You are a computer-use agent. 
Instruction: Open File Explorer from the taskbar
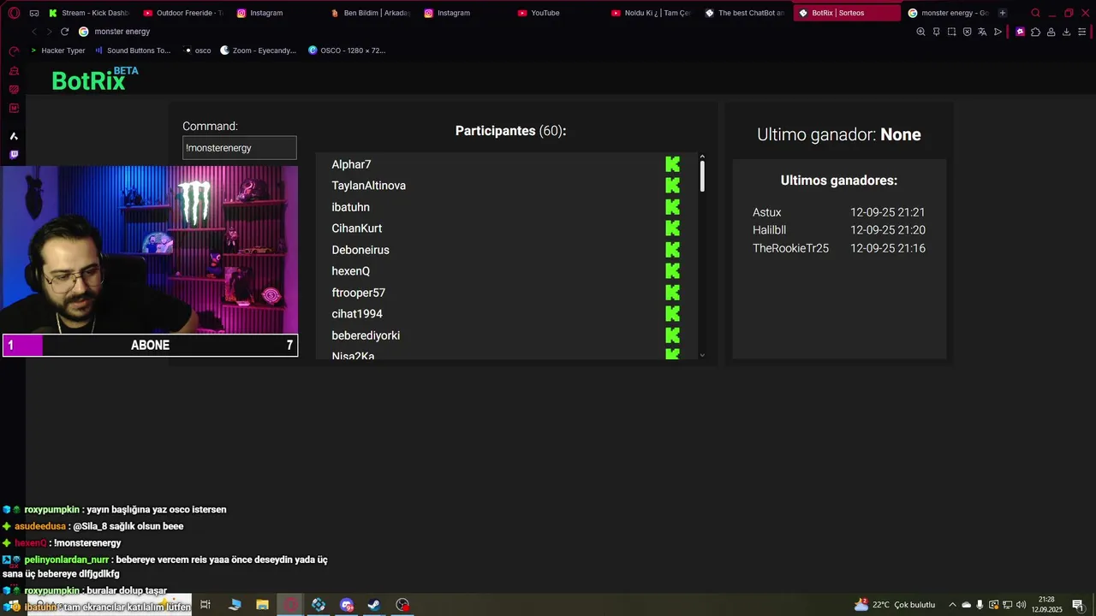pyautogui.click(x=262, y=605)
